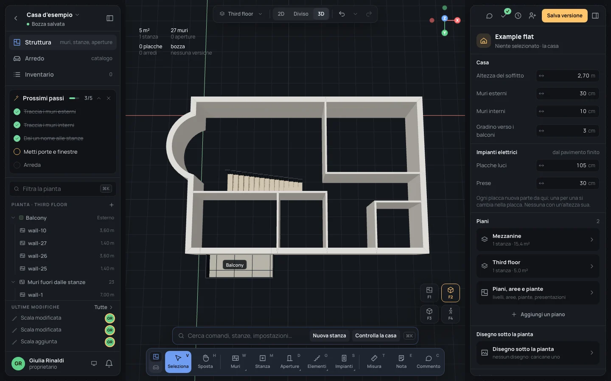Open the Struttura section
Screen dimensions: 611x381
[x=63, y=42]
